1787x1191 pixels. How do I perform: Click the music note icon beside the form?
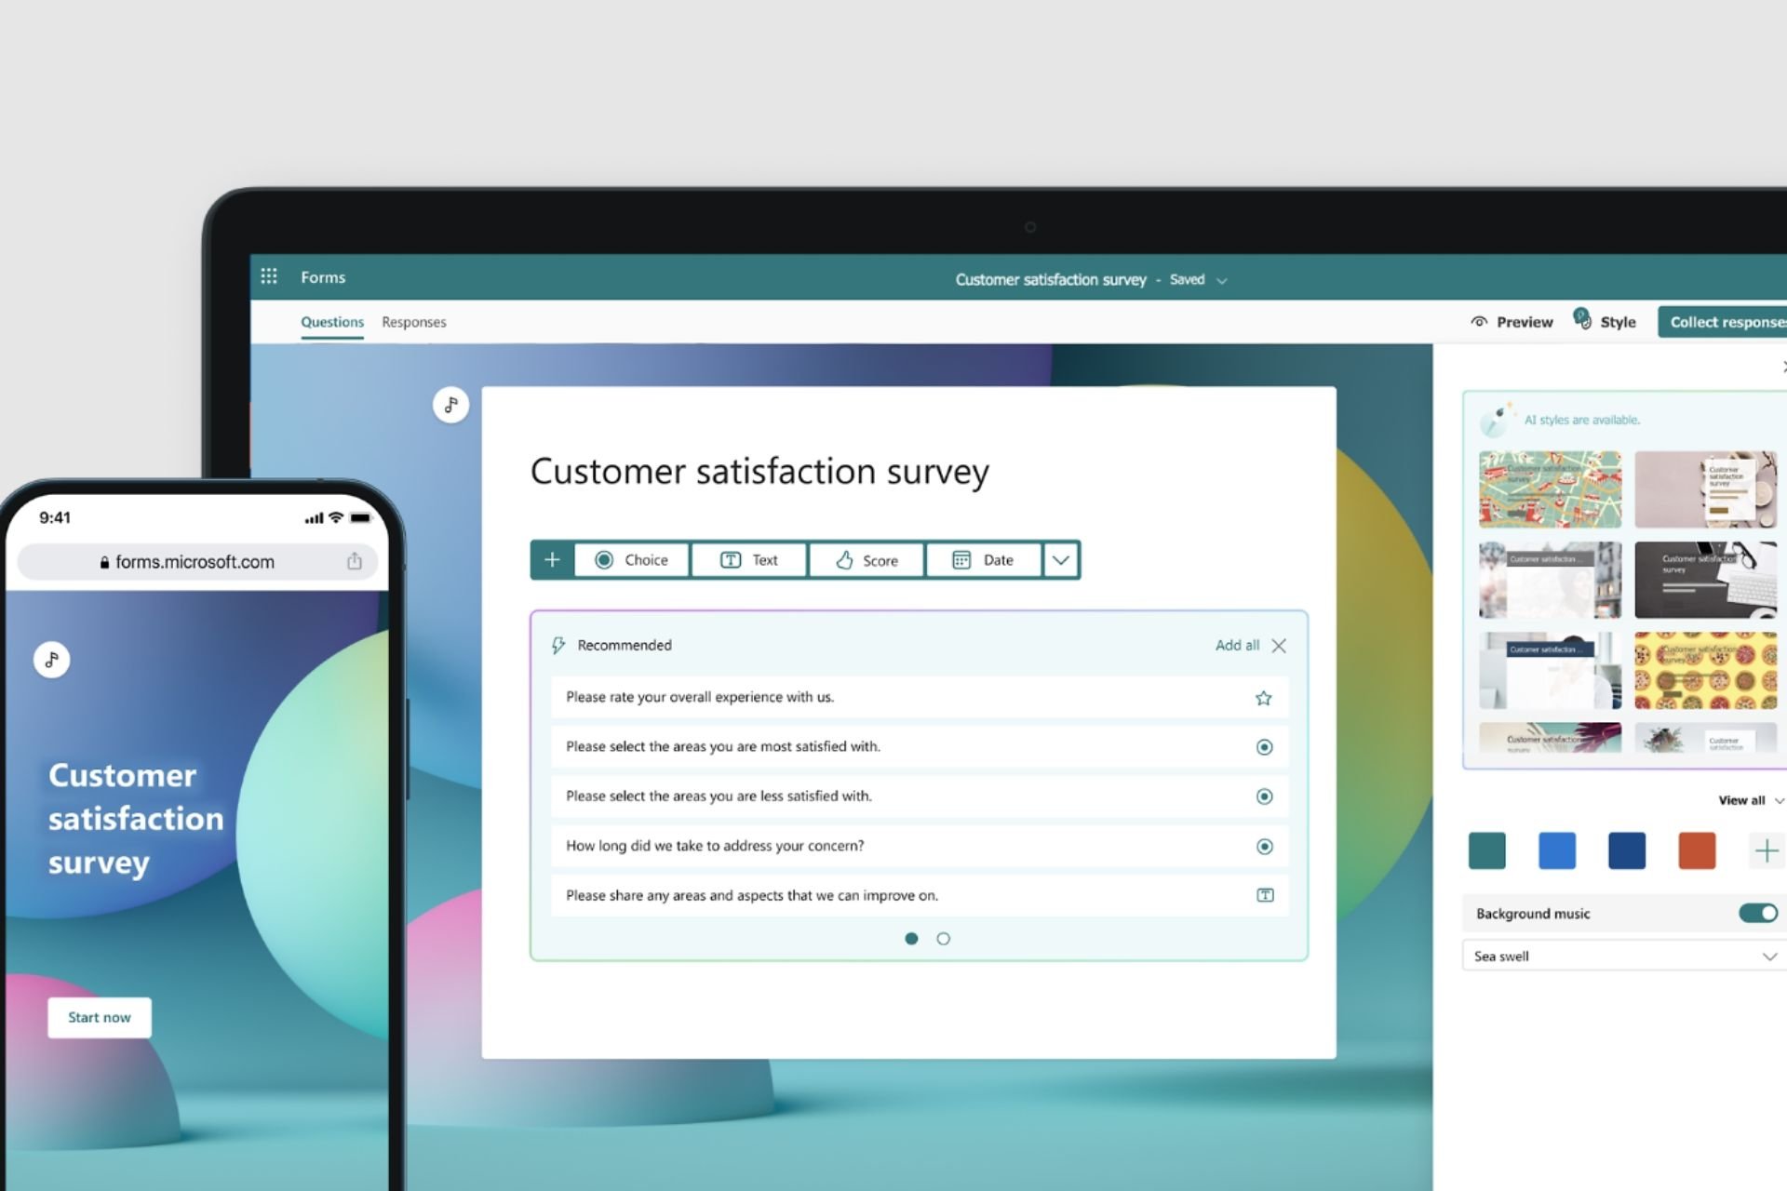click(x=450, y=405)
